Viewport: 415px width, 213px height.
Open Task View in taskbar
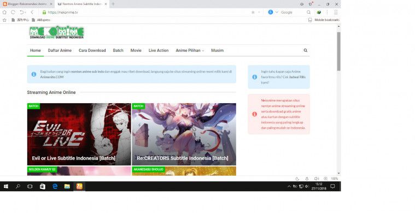tap(30, 186)
